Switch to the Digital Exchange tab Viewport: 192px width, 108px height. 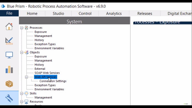pos(176,13)
